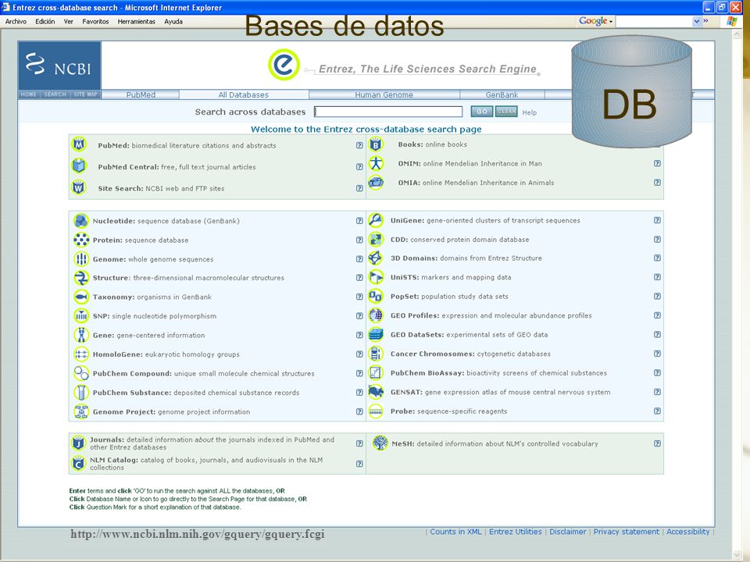Select the Genome database icon

pos(81,258)
